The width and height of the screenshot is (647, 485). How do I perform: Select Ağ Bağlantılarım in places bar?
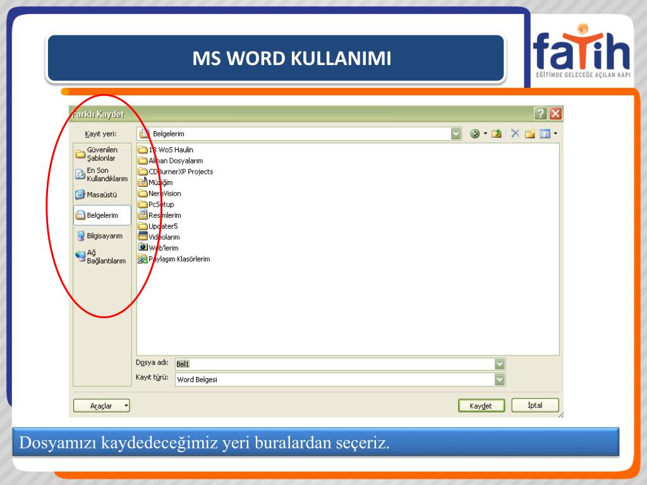(x=102, y=256)
